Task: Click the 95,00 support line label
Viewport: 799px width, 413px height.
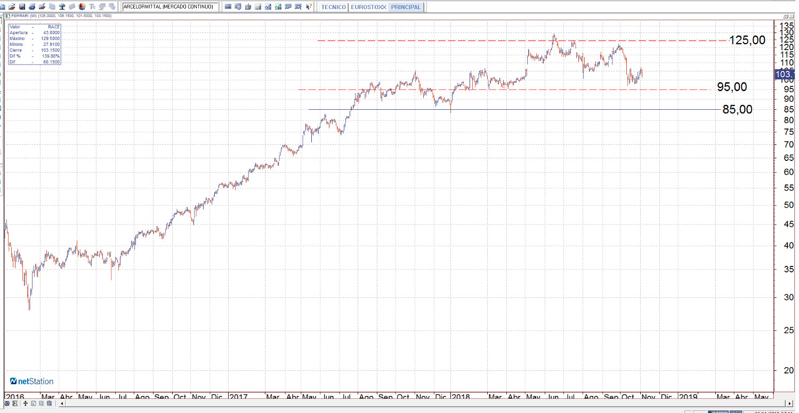Action: 732,87
